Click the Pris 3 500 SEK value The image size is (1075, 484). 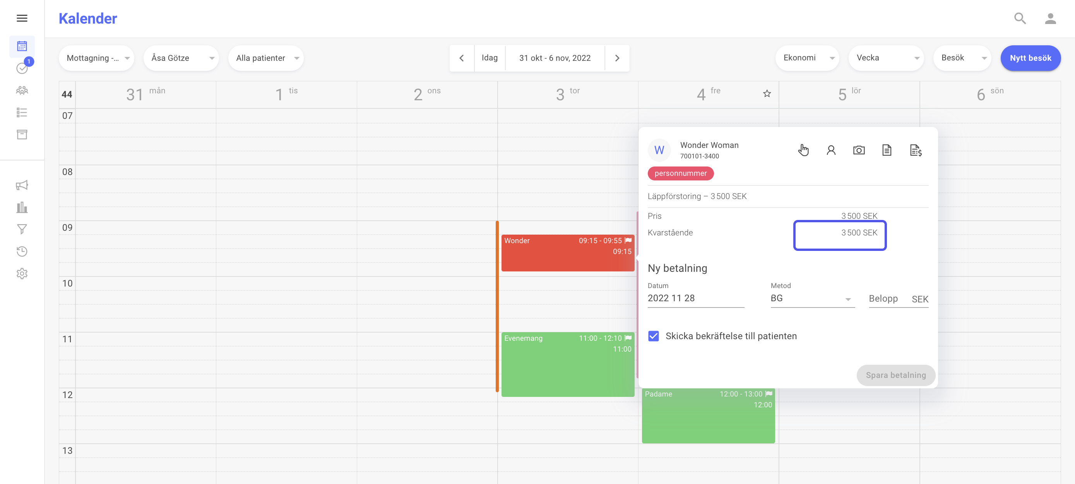pyautogui.click(x=859, y=216)
